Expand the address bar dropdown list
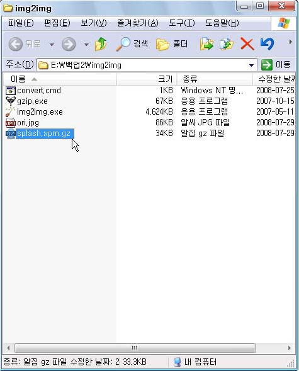299x371 pixels. click(251, 65)
